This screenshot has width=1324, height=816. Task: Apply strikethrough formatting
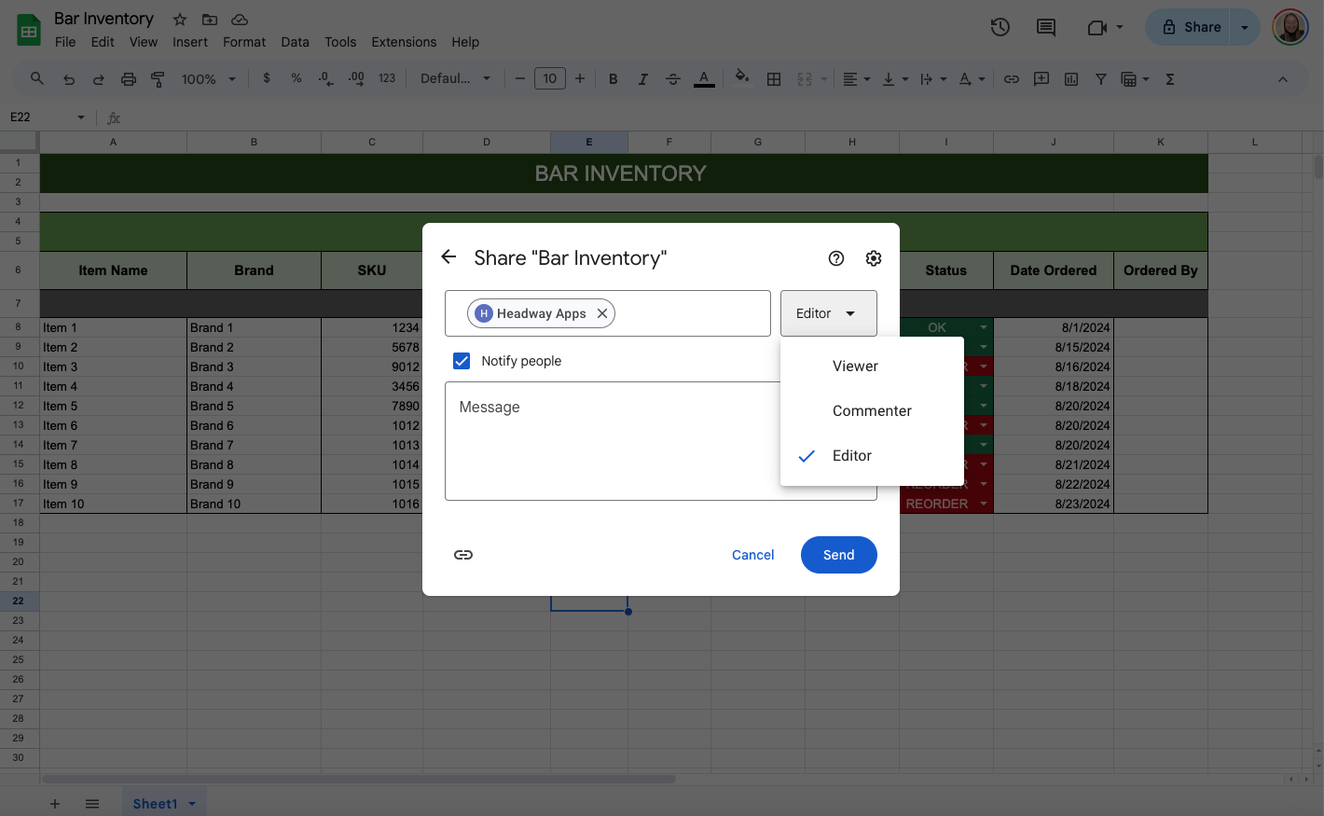673,79
